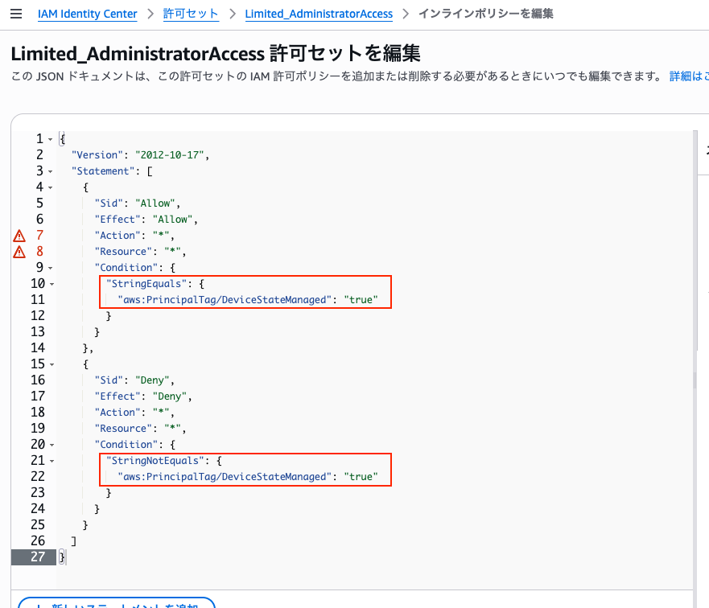Click the warning icon on line 7
Screen dimensions: 709x608
19,236
